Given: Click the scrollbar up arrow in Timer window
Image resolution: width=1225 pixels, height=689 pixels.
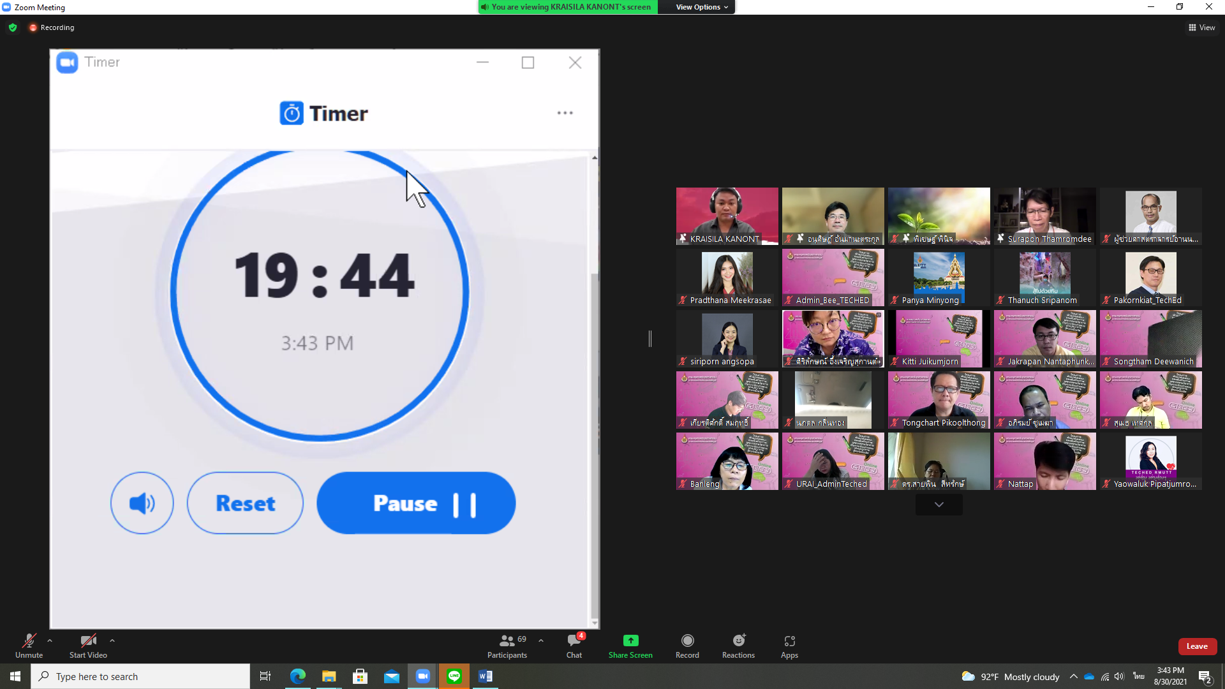Looking at the screenshot, I should 595,157.
